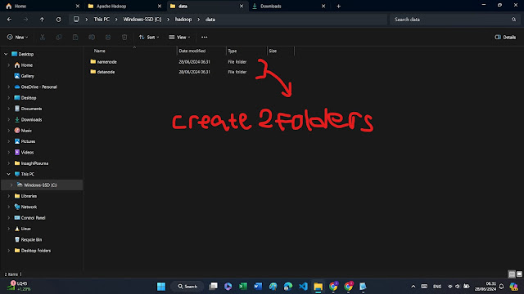The height and width of the screenshot is (294, 524).
Task: Click the ENG language indicator
Action: (x=437, y=287)
